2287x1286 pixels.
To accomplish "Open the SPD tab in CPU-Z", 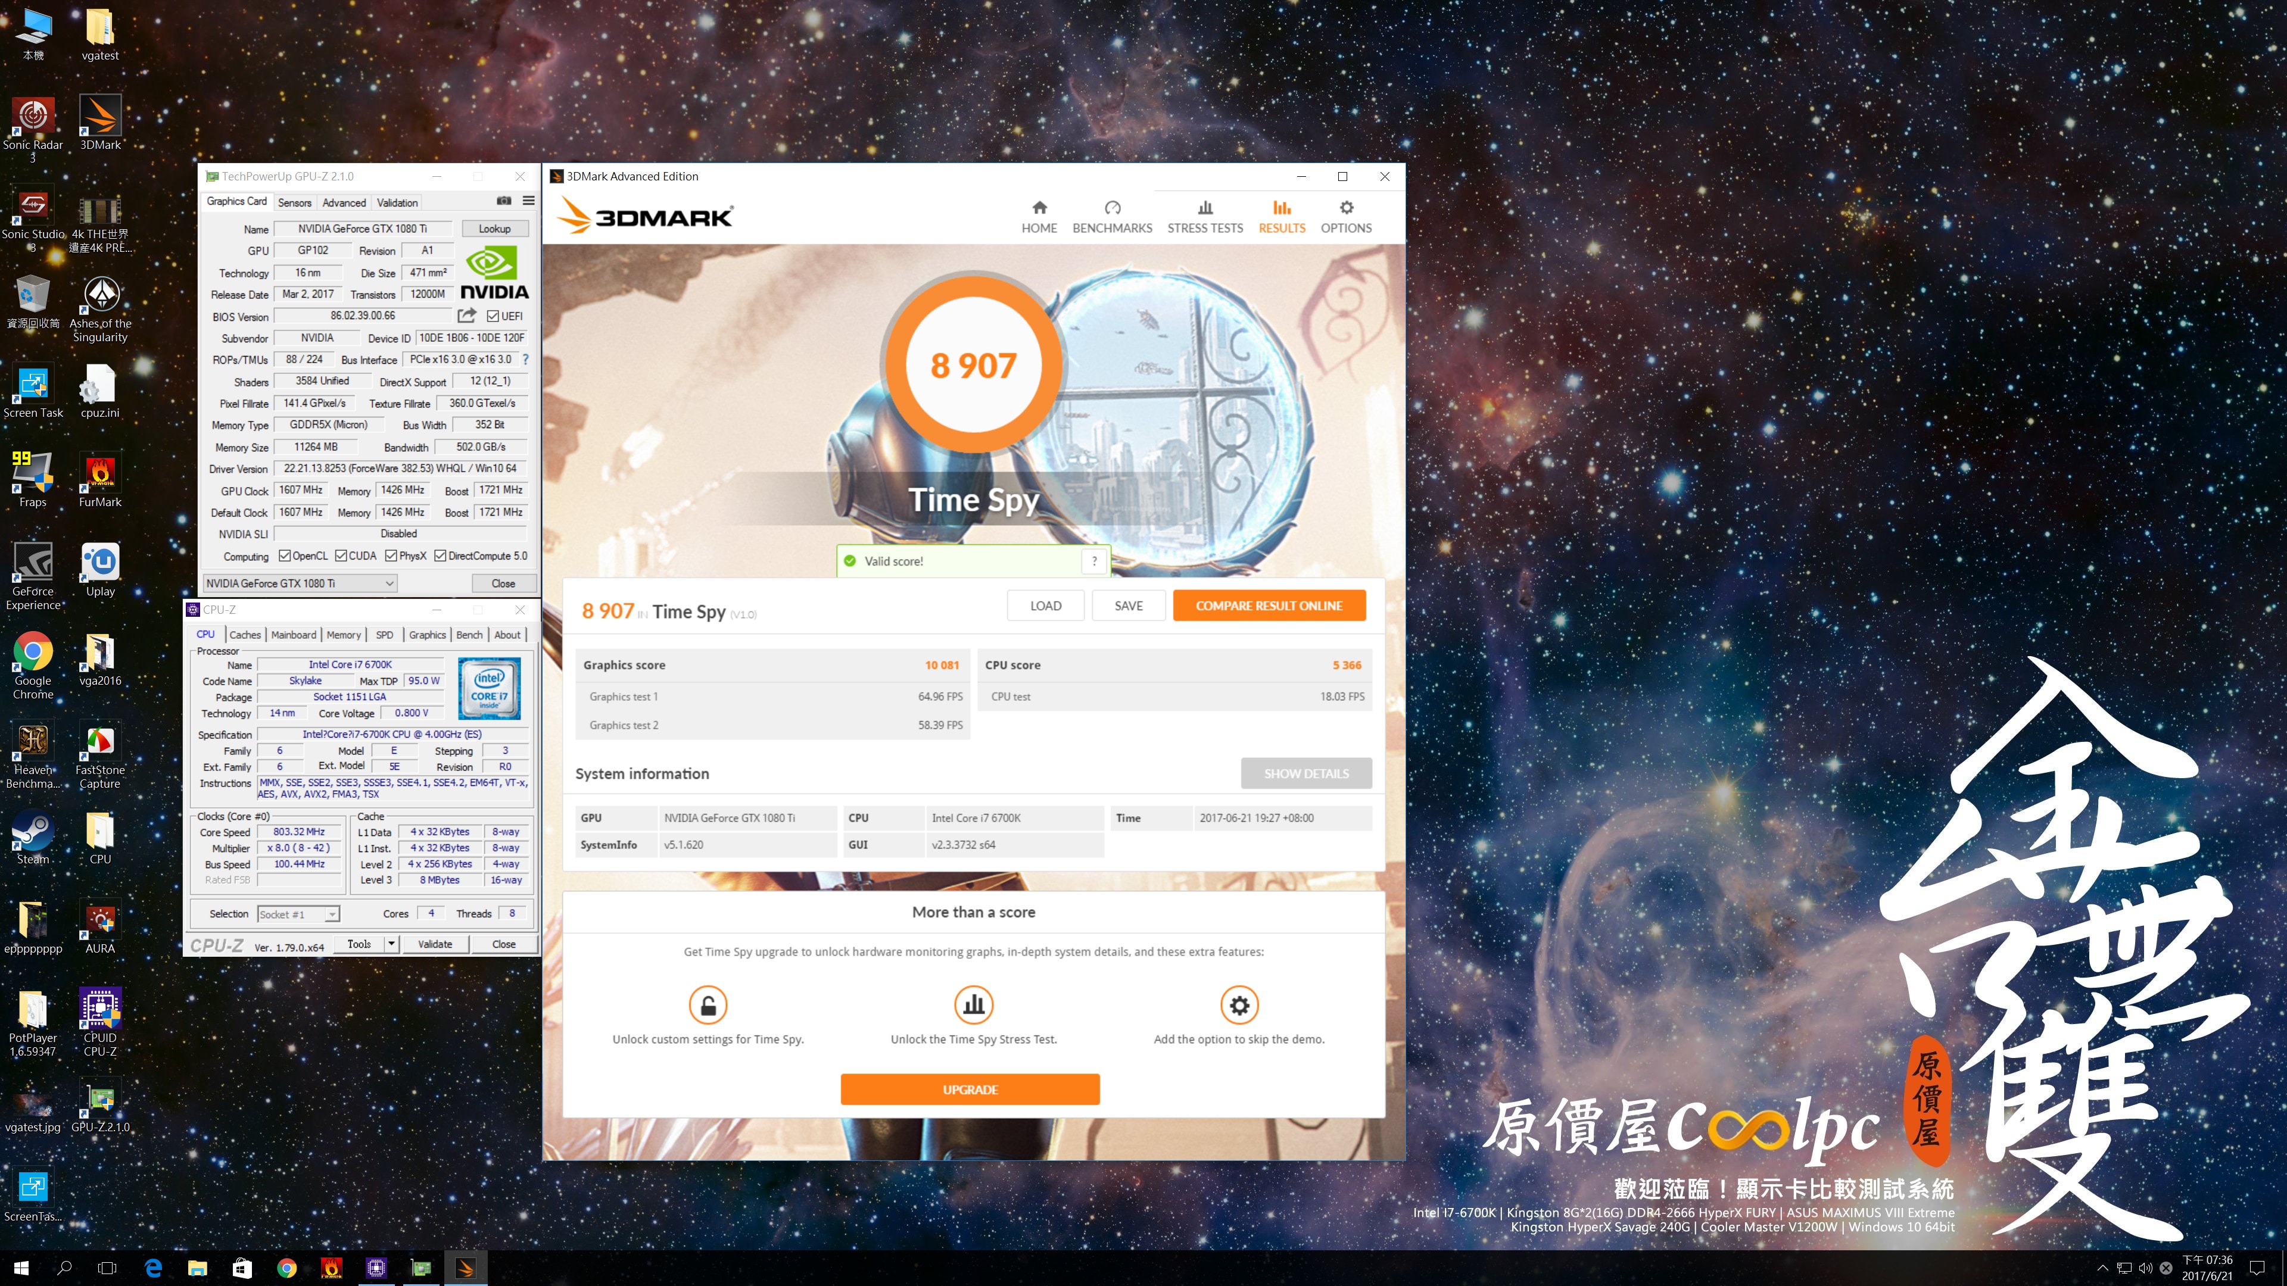I will tap(384, 635).
